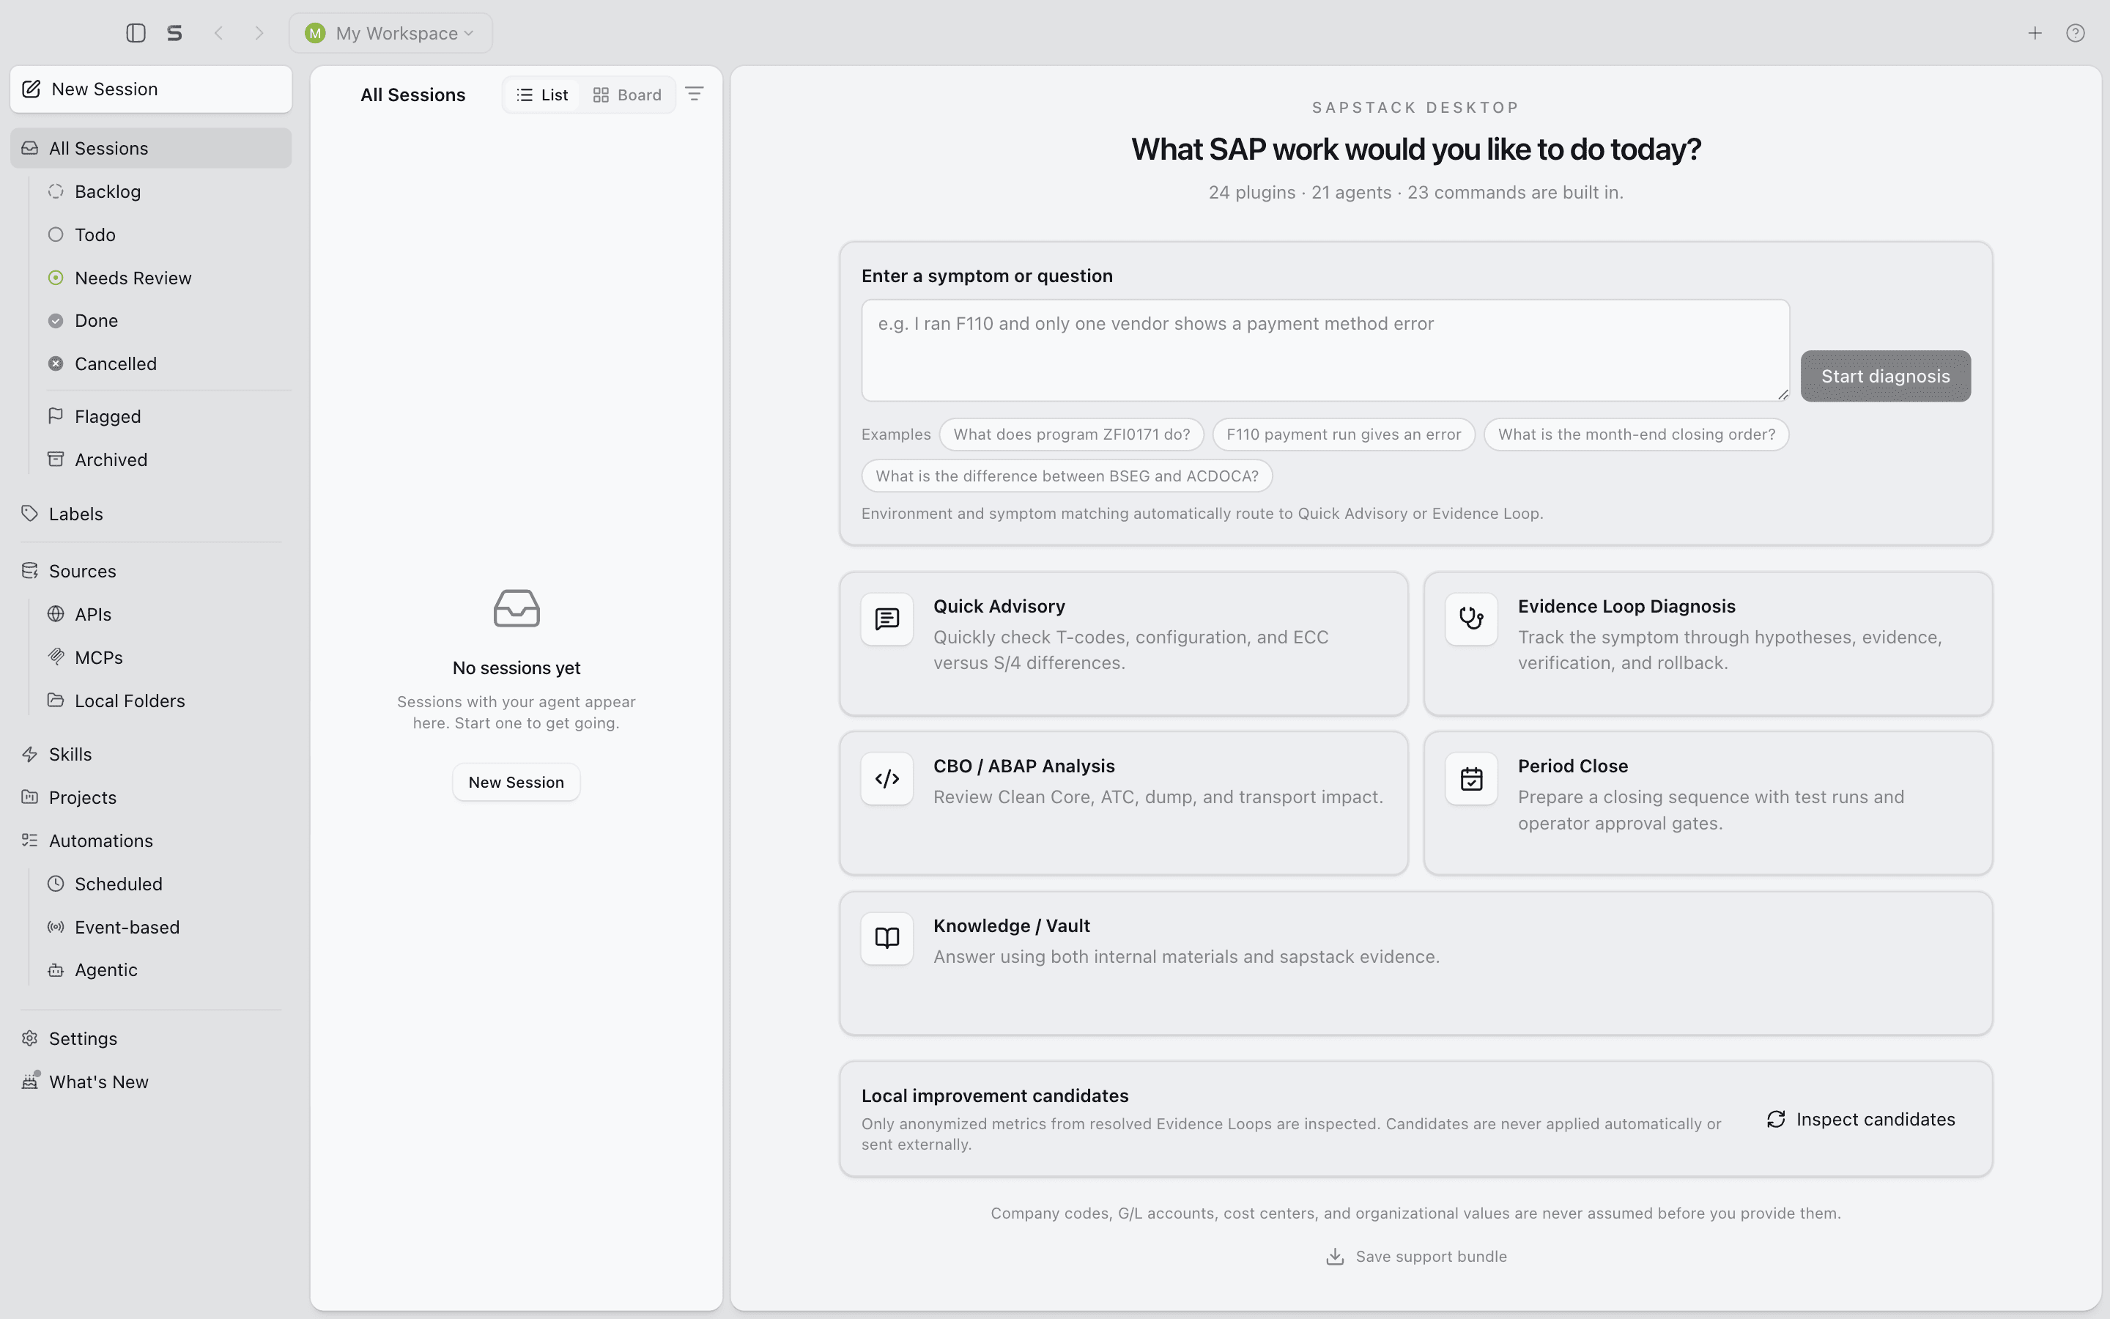Open the Knowledge / Vault card

pyautogui.click(x=1416, y=963)
